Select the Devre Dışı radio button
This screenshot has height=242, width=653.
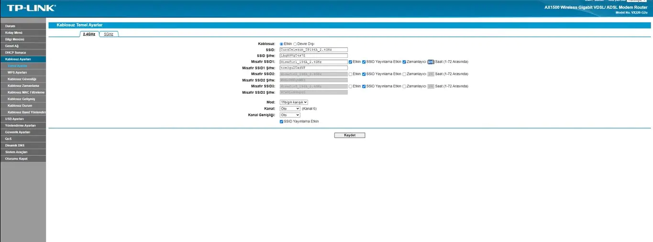click(295, 44)
